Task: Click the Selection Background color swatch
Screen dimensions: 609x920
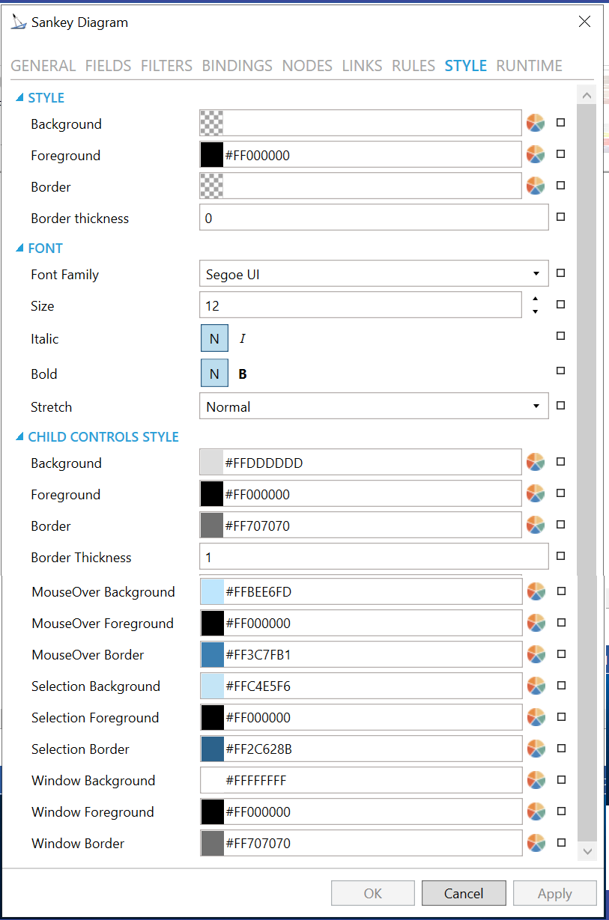Action: pyautogui.click(x=212, y=686)
